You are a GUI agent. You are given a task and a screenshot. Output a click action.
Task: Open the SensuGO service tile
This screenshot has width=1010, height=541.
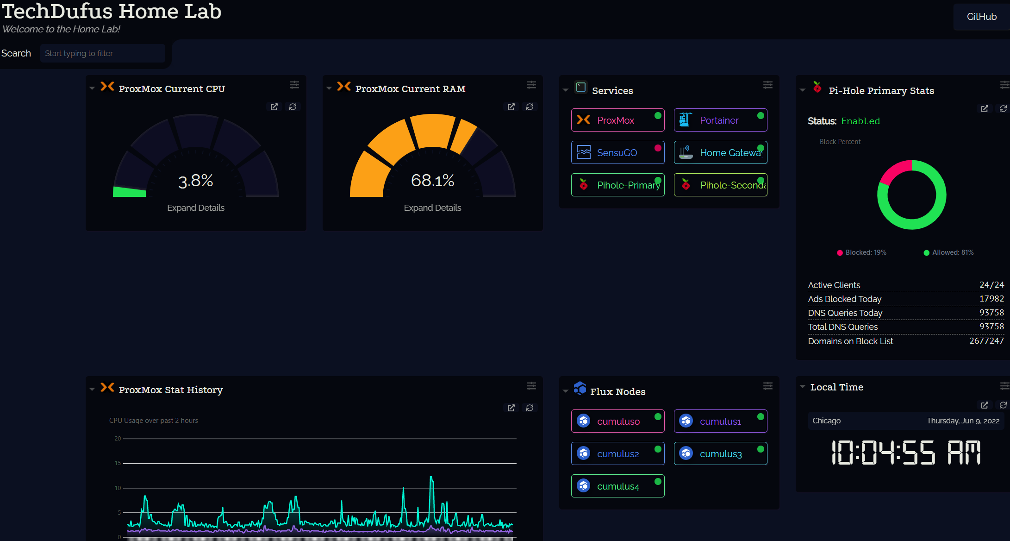(617, 153)
